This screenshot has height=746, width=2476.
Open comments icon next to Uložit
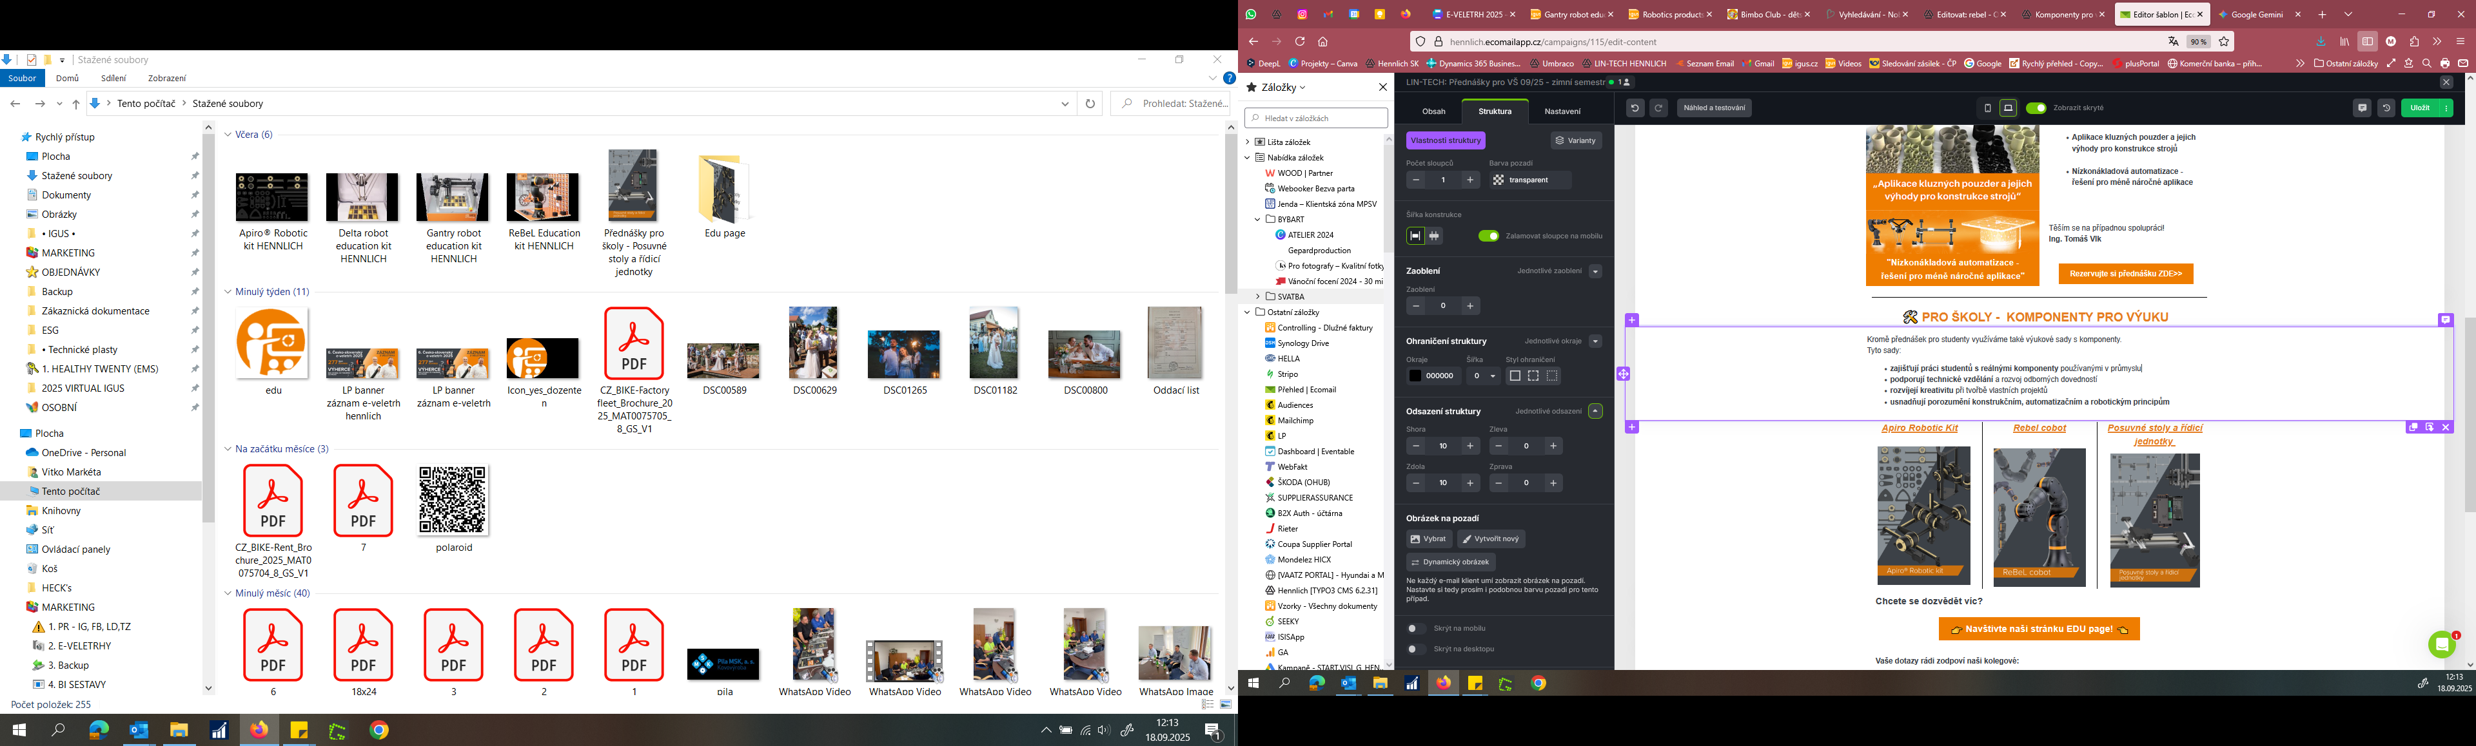point(2362,108)
